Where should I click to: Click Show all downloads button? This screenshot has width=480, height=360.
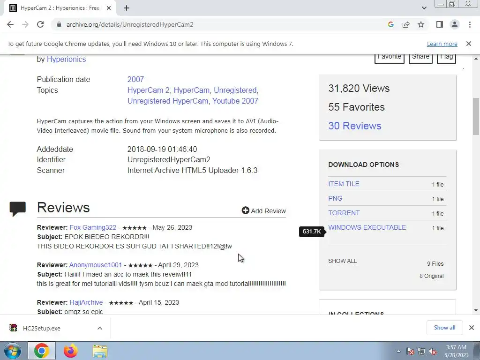(444, 328)
